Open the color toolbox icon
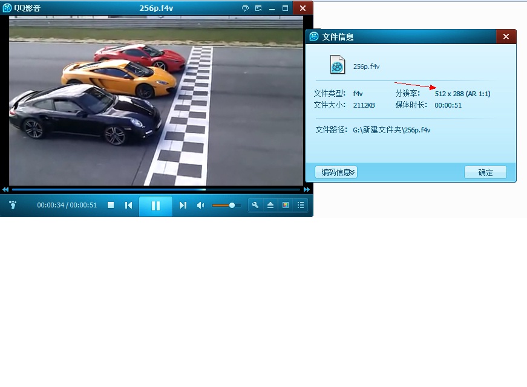This screenshot has width=527, height=387. (x=286, y=206)
